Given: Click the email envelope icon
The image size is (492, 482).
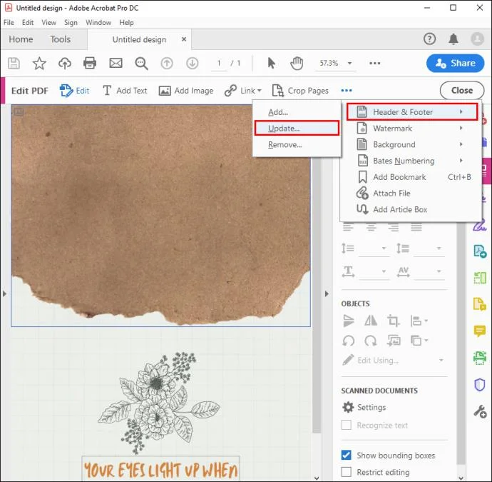Looking at the screenshot, I should (x=116, y=63).
